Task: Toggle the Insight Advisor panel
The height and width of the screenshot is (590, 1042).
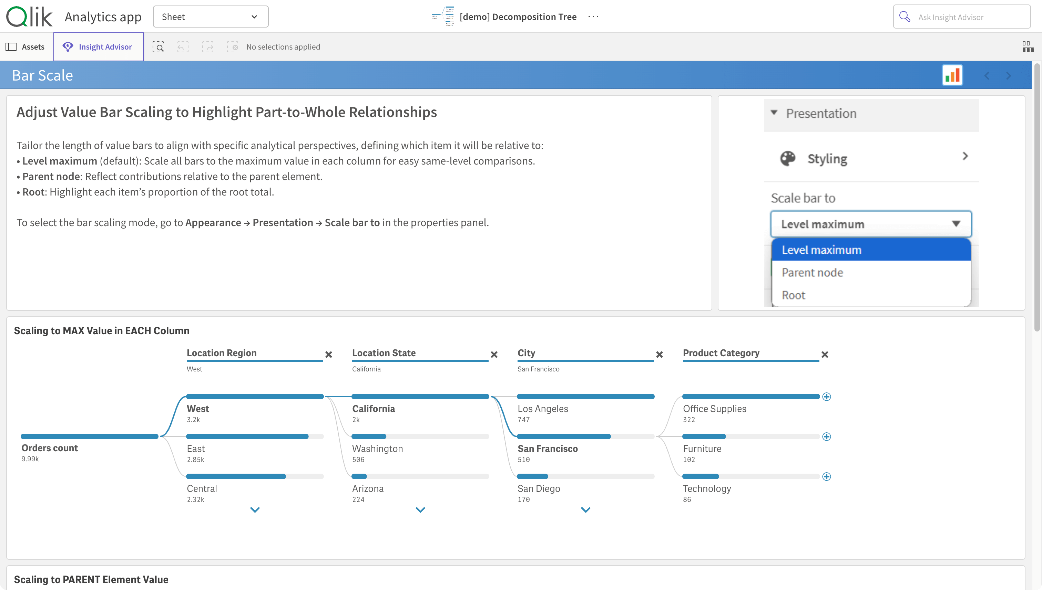Action: tap(98, 47)
